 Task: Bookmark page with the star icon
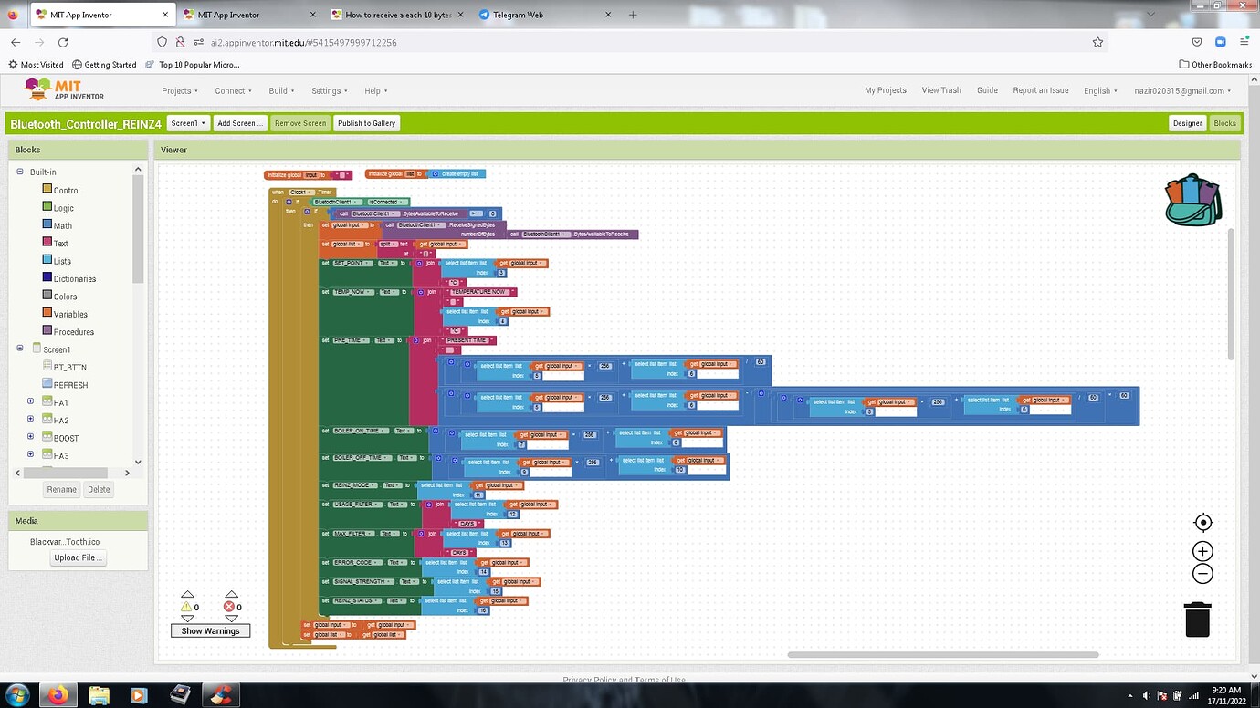(1097, 42)
